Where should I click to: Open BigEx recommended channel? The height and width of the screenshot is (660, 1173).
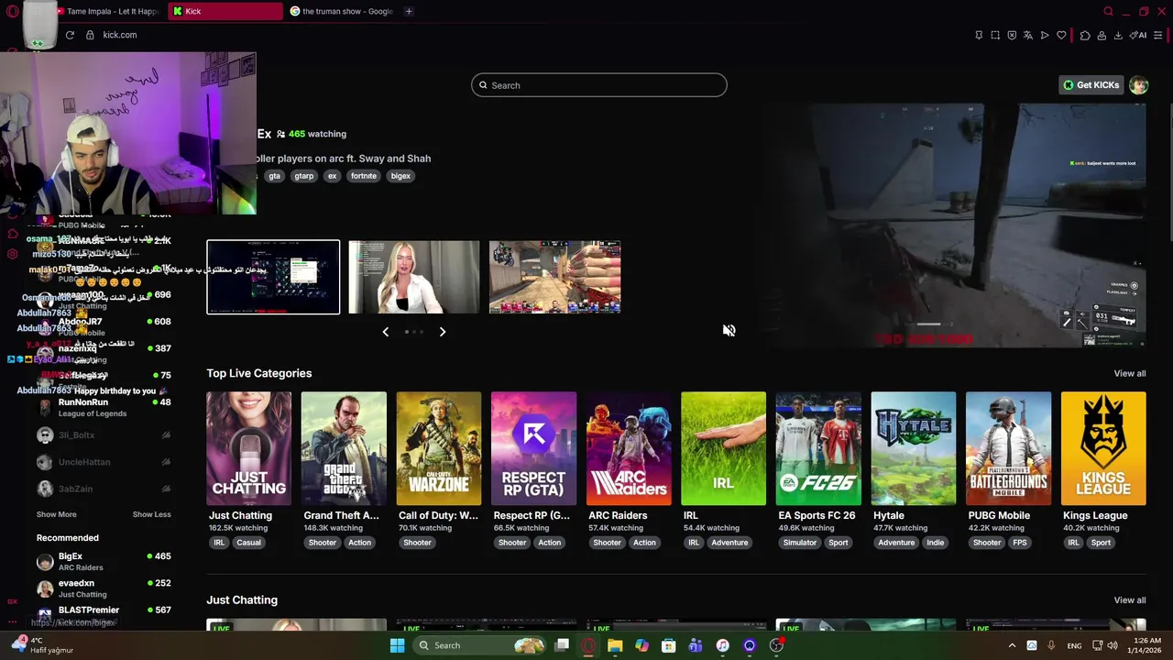[x=104, y=561]
